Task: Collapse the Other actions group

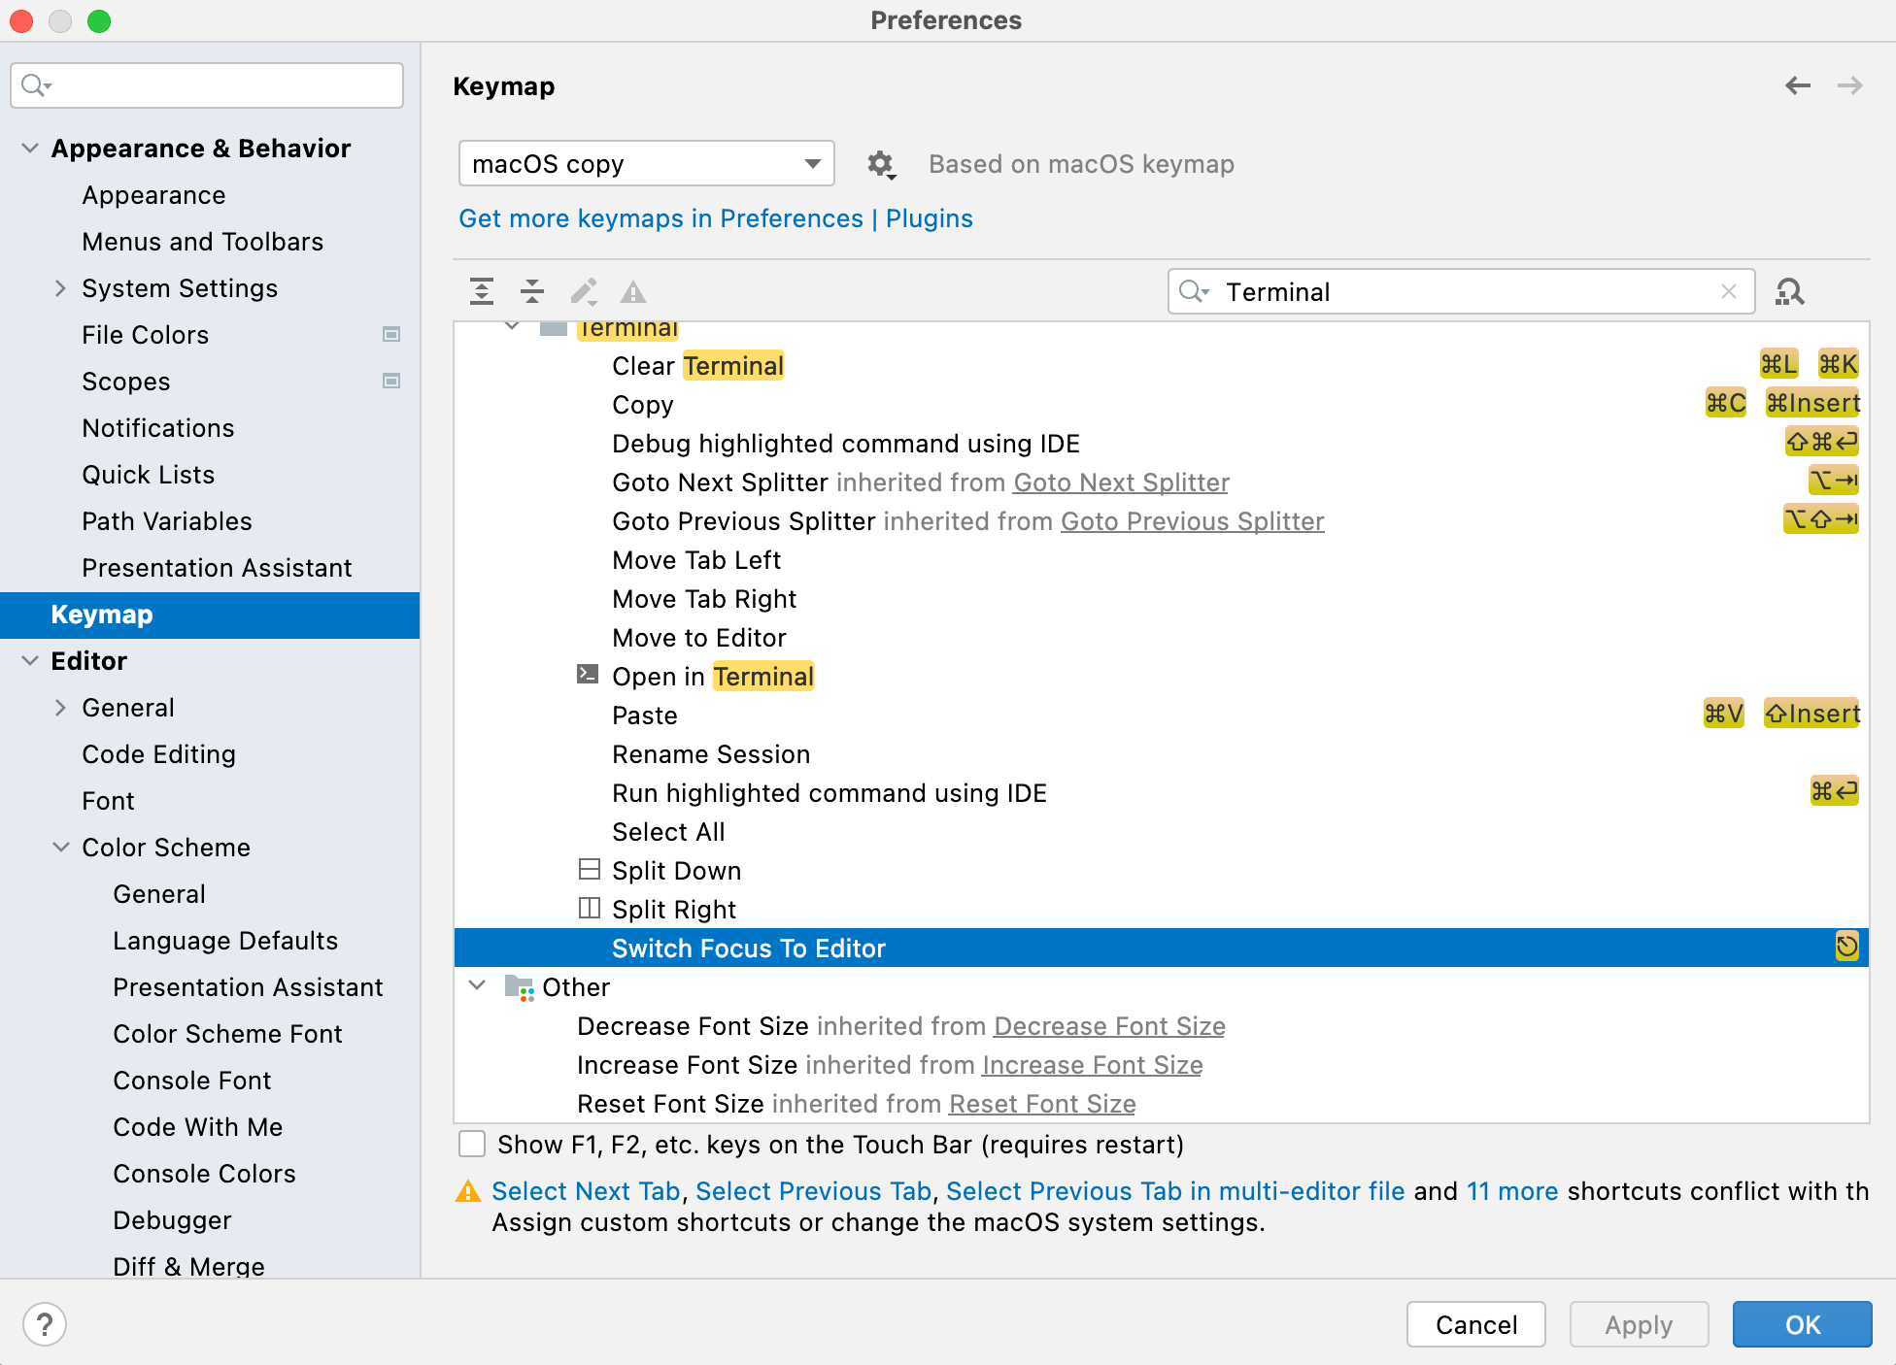Action: [477, 985]
